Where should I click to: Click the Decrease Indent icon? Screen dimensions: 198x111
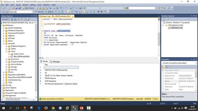click(98, 12)
